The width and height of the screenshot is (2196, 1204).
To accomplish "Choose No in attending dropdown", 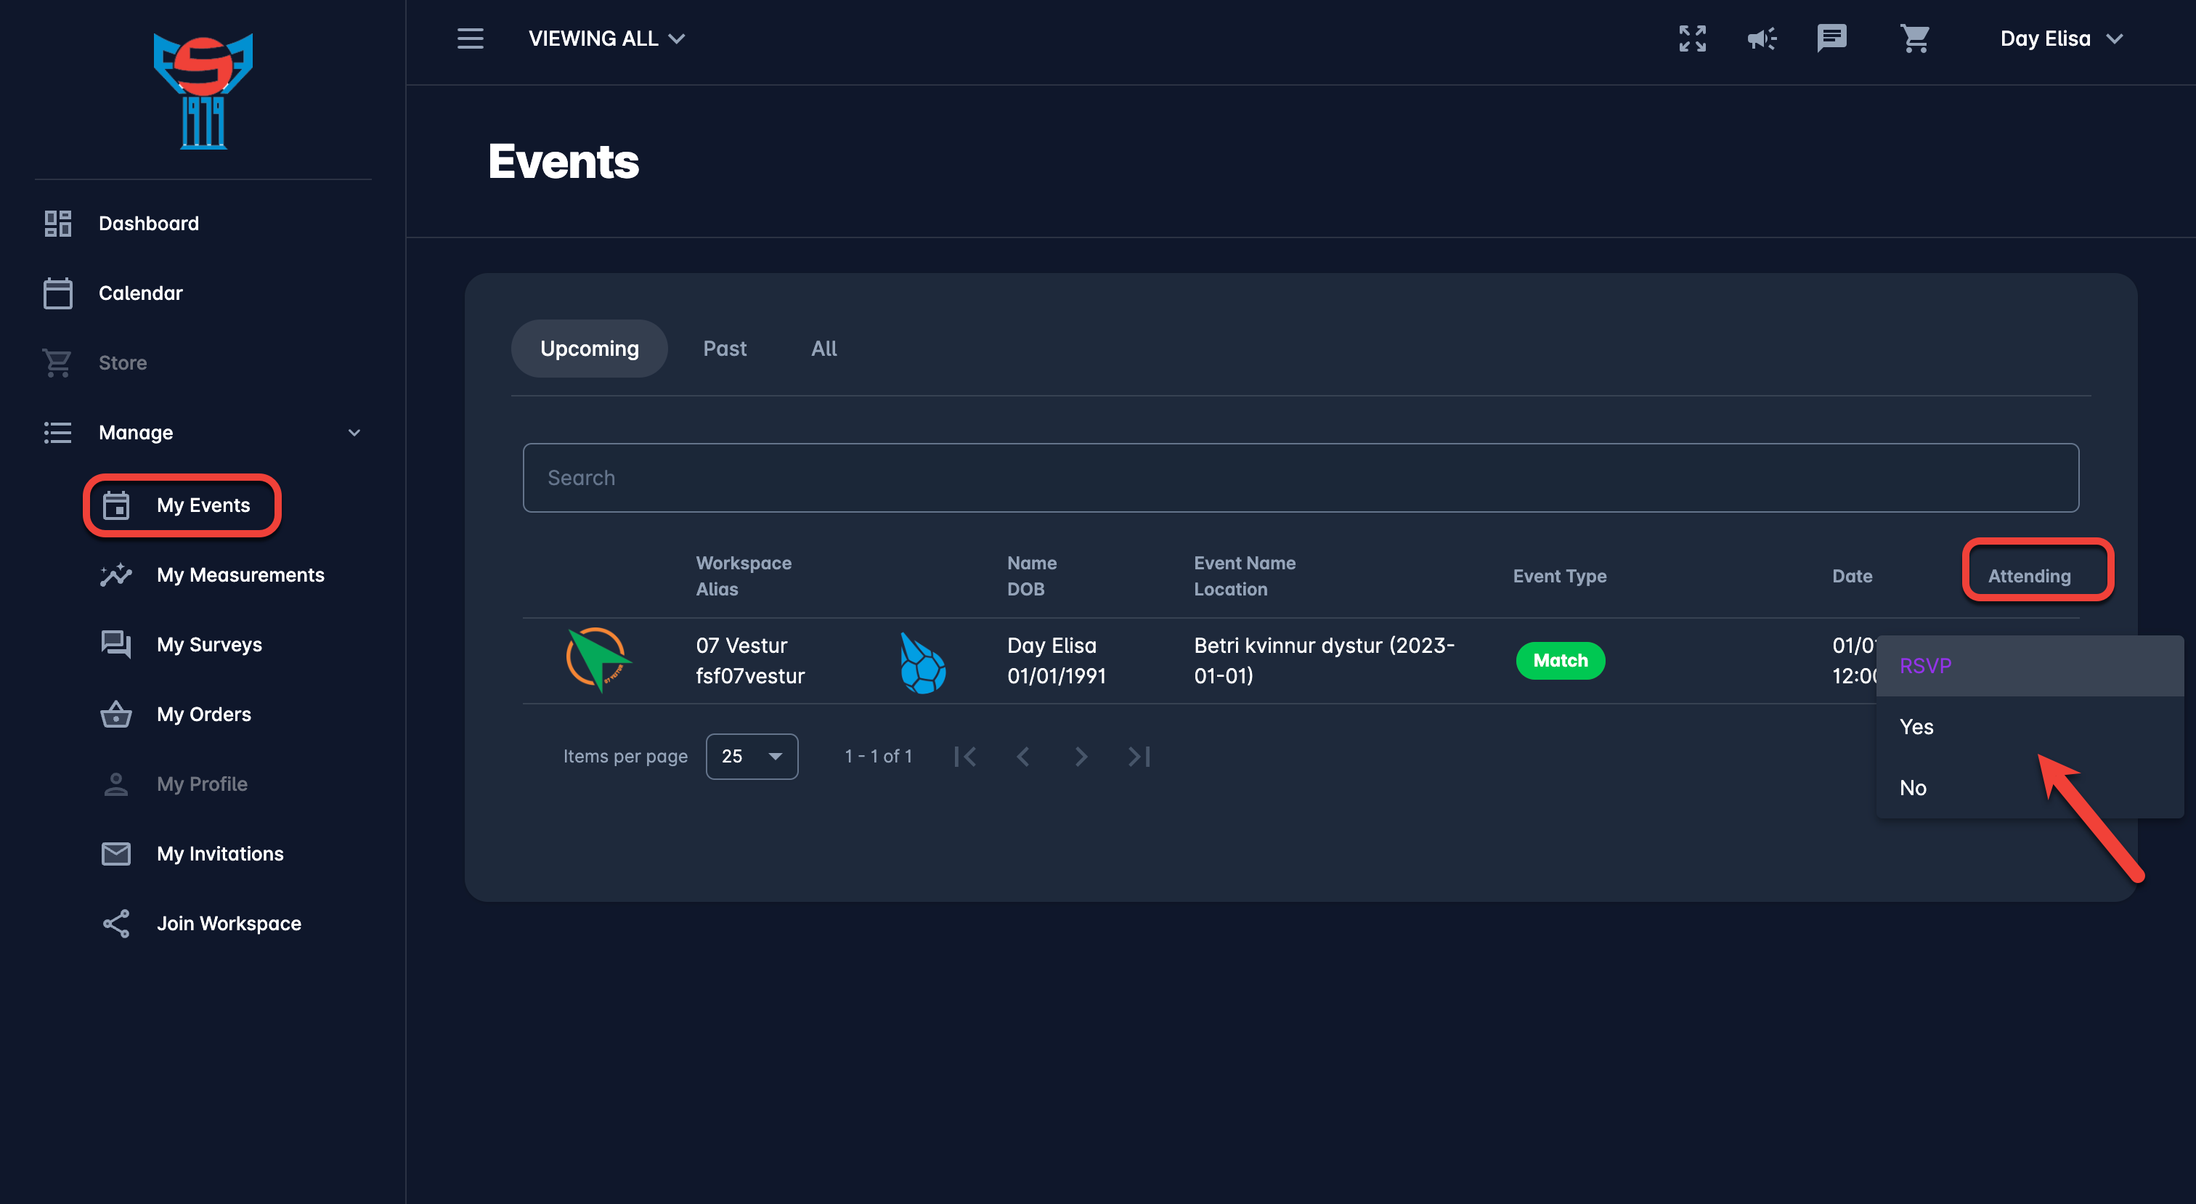I will pyautogui.click(x=1913, y=788).
